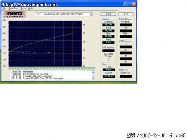Expand the SAMSUNG CD-R/RW drive dropdown
Screen dimensions: 187x140
click(91, 14)
